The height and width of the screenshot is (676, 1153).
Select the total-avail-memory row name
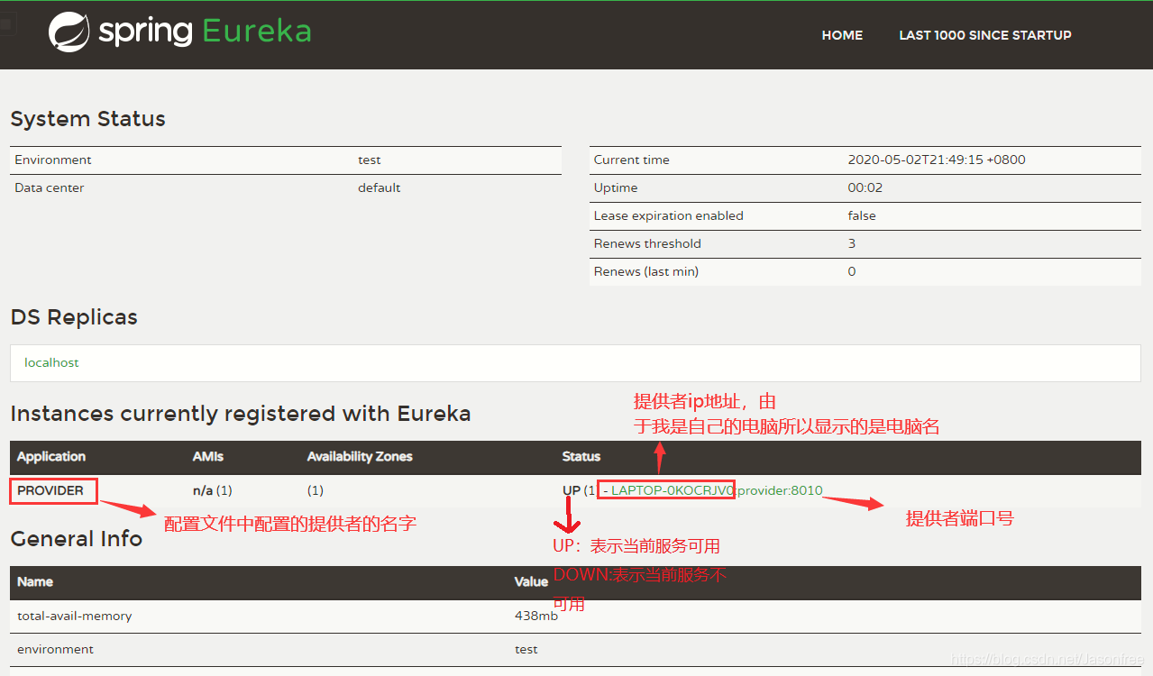pyautogui.click(x=75, y=616)
